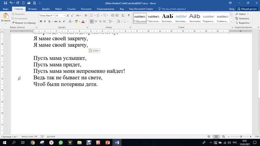Toggle italic К formatting
The height and width of the screenshot is (146, 260).
click(x=45, y=21)
